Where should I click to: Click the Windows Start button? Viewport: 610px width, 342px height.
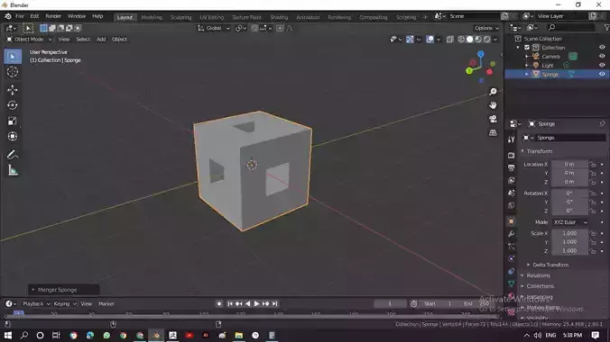(8, 335)
